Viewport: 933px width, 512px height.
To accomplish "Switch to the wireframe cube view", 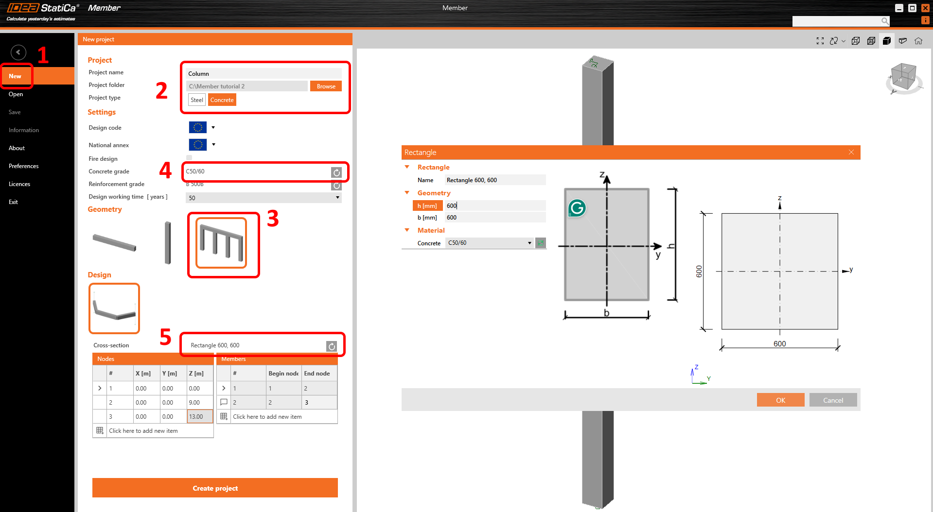I will (856, 41).
